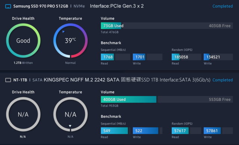This screenshot has height=145, width=239.
Task: Click the Good drive health ring
Action: [23, 41]
